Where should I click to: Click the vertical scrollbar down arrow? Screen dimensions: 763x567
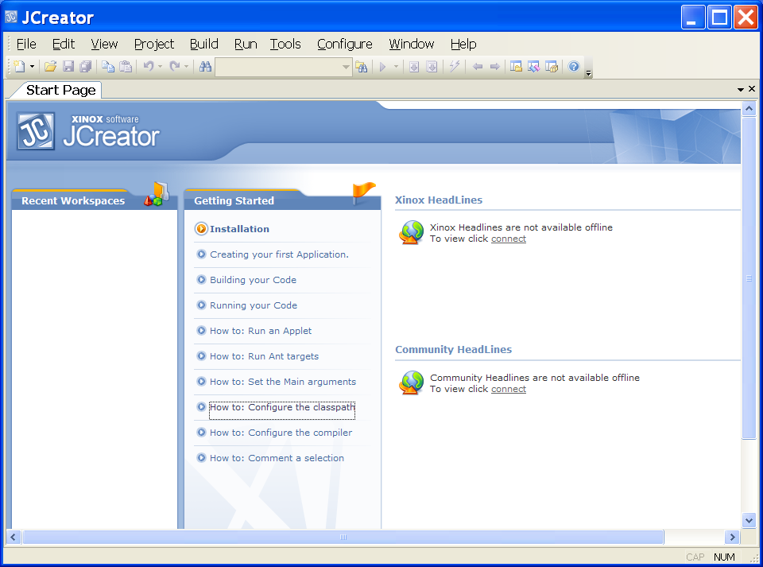749,519
